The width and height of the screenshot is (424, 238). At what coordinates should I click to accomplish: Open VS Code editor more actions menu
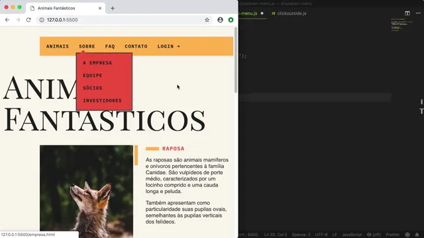418,13
